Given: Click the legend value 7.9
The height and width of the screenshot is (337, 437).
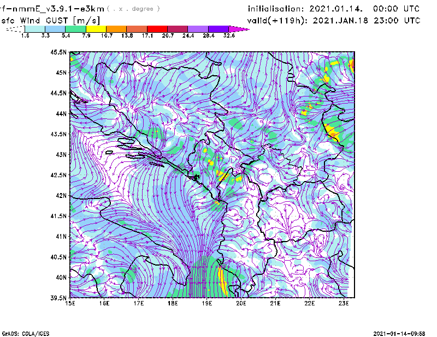Looking at the screenshot, I should (x=86, y=35).
